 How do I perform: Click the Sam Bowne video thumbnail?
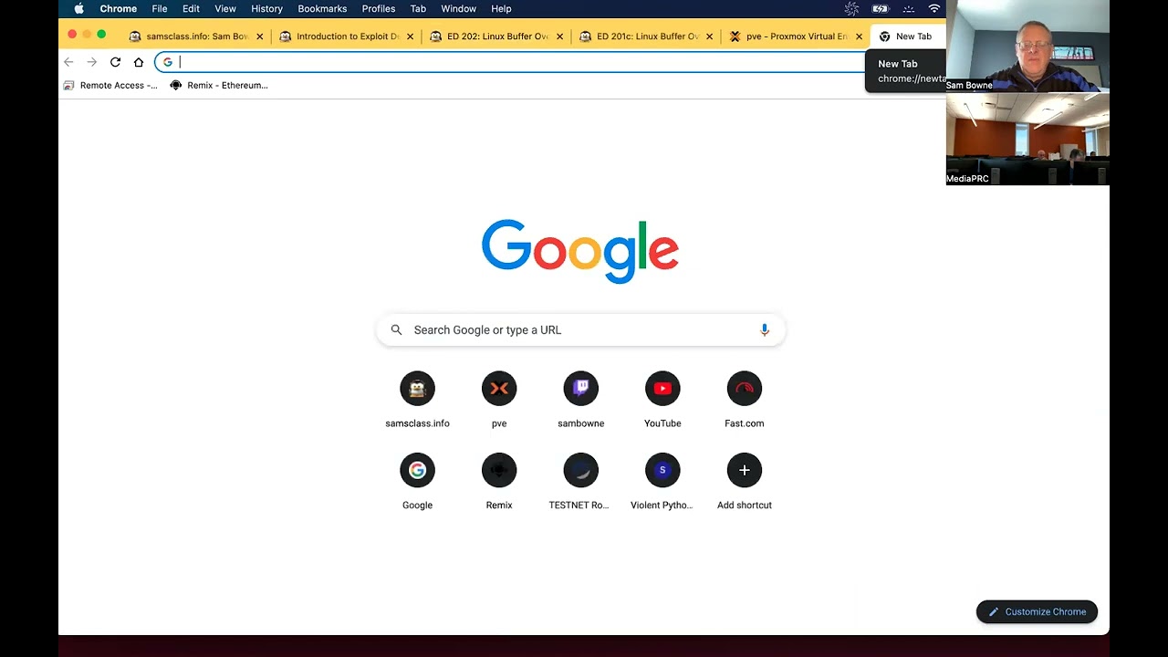pyautogui.click(x=1027, y=46)
